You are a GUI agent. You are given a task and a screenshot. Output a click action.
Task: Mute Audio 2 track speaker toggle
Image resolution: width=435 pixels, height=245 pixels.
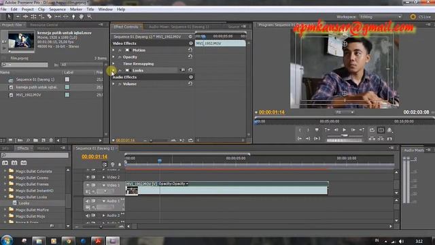[x=88, y=215]
